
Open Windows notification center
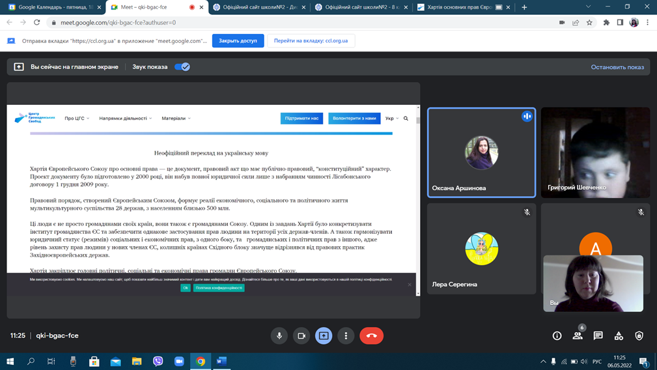(x=644, y=361)
